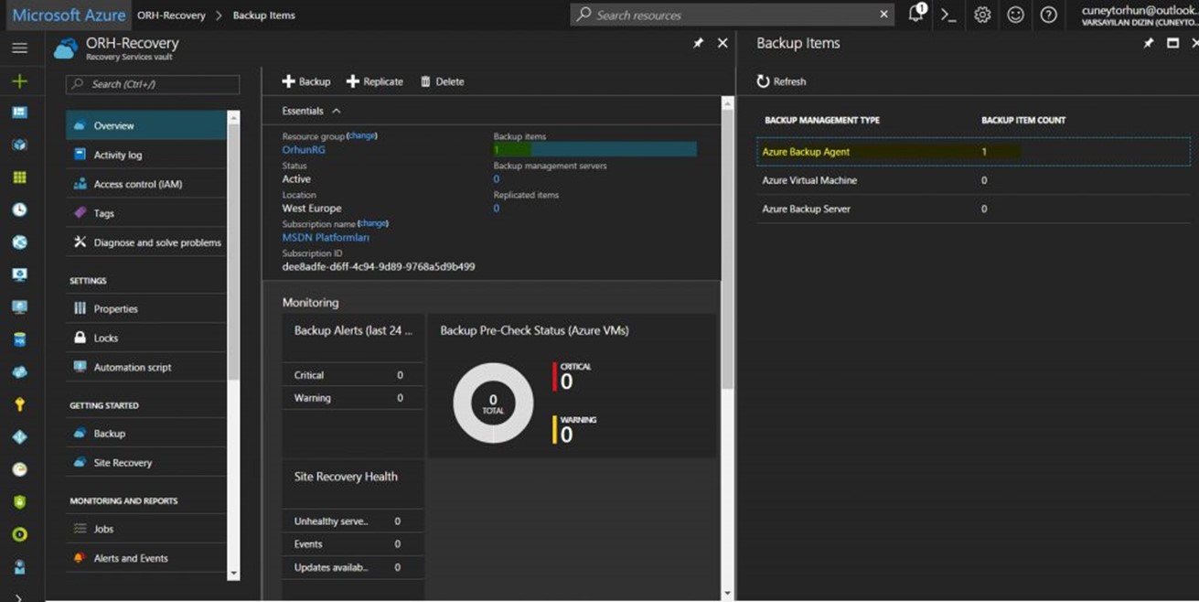Open the help question mark icon
The height and width of the screenshot is (602, 1199).
[x=1048, y=15]
